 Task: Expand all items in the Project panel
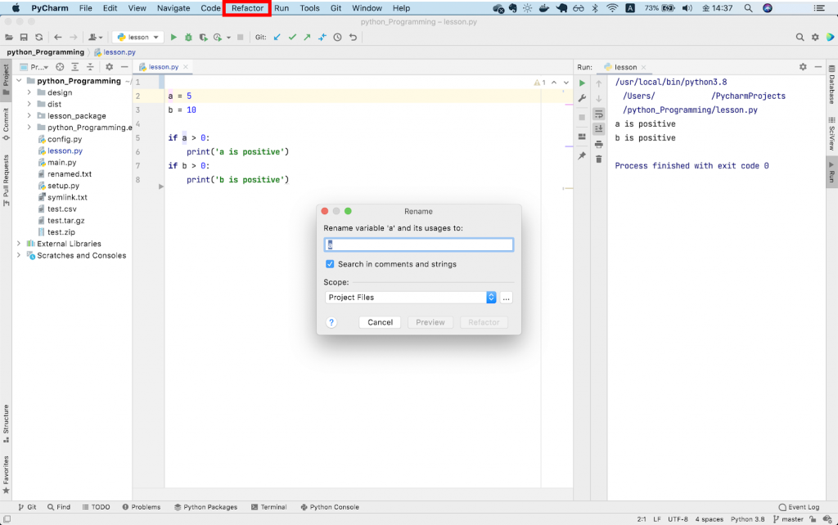(x=74, y=67)
